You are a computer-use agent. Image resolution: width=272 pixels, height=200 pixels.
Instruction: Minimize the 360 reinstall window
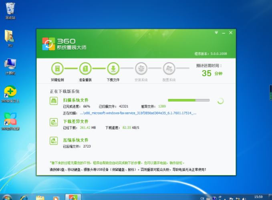click(x=224, y=33)
